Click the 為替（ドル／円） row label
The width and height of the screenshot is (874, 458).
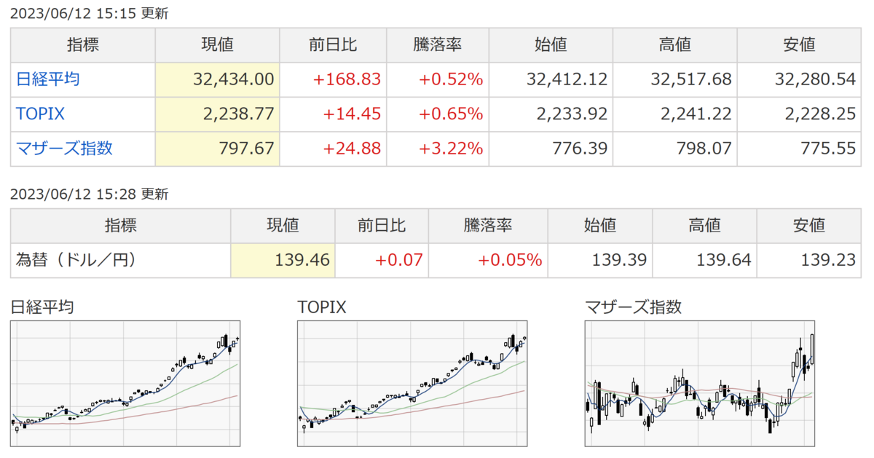pyautogui.click(x=76, y=259)
